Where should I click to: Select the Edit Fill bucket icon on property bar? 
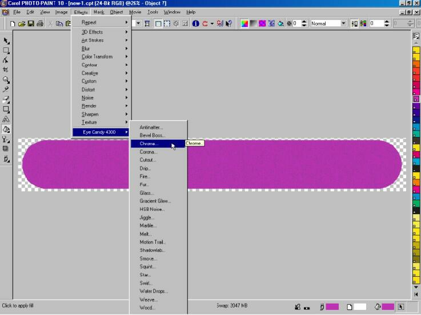(280, 23)
